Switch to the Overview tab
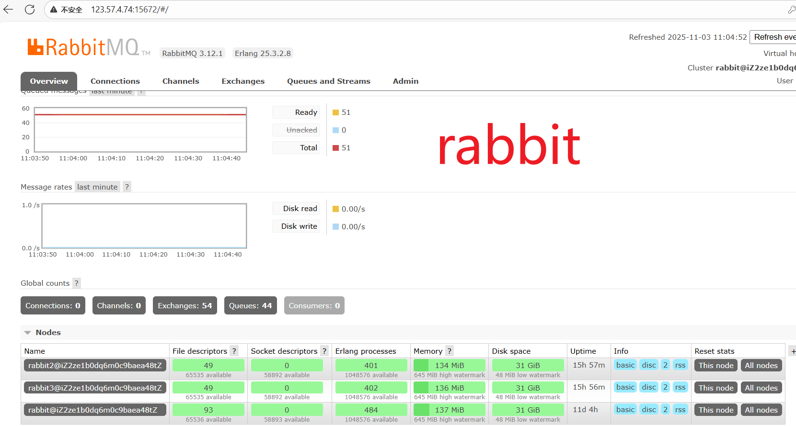Screen dimensions: 796x426 [x=49, y=81]
